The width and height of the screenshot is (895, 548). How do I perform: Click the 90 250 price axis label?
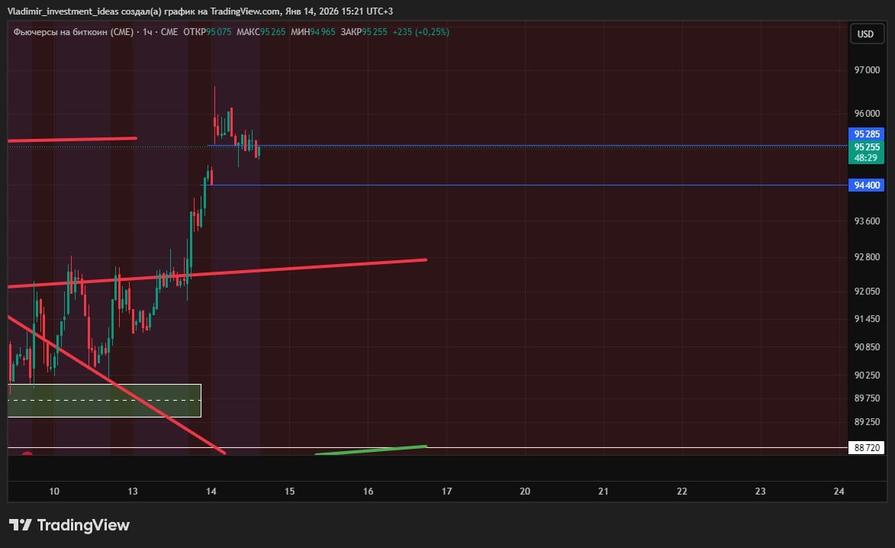[x=867, y=375]
